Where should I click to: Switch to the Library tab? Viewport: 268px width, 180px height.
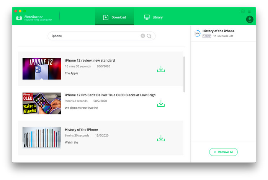[x=153, y=17]
